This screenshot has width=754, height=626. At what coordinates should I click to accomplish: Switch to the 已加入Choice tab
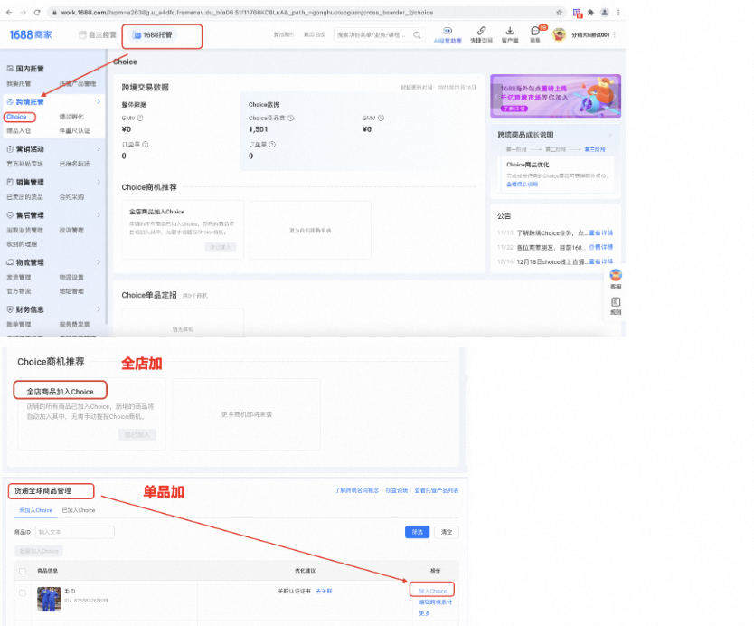click(x=78, y=510)
